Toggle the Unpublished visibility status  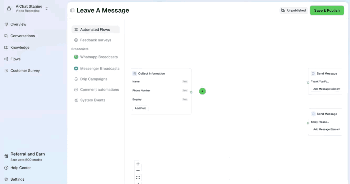coord(293,10)
